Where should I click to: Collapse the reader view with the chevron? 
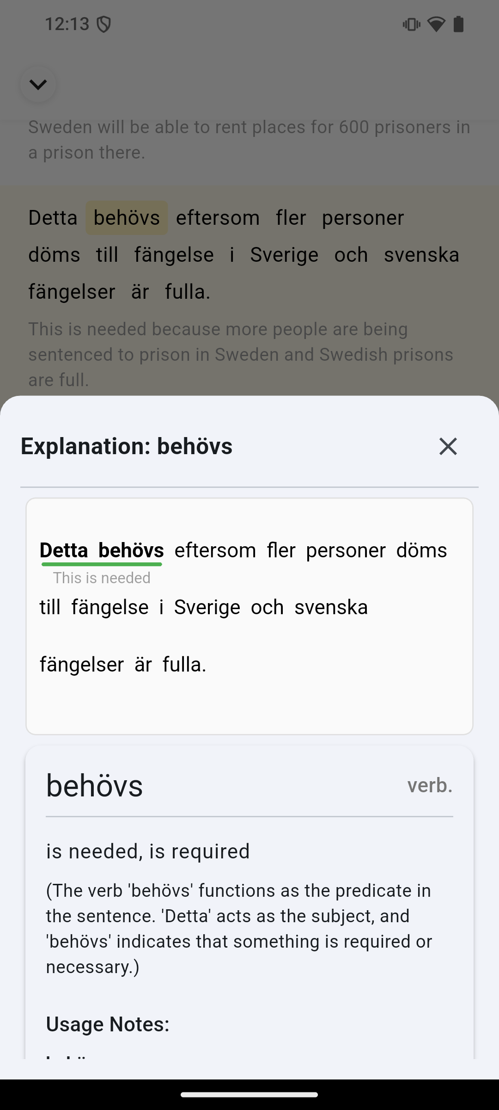[38, 84]
